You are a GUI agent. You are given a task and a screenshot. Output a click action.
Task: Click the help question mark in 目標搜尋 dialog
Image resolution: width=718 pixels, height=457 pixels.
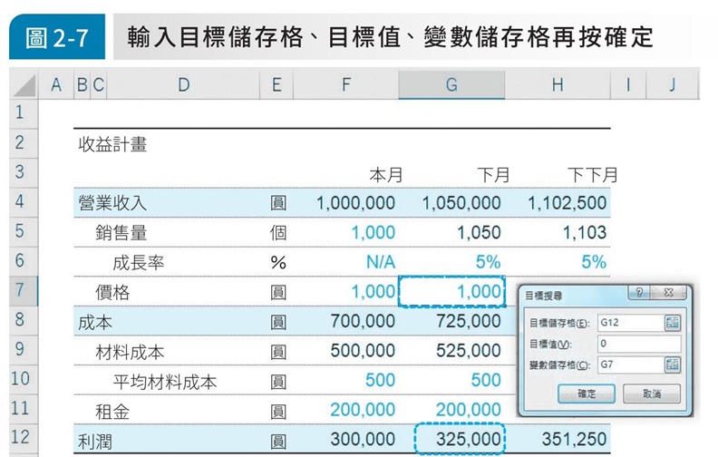click(639, 293)
